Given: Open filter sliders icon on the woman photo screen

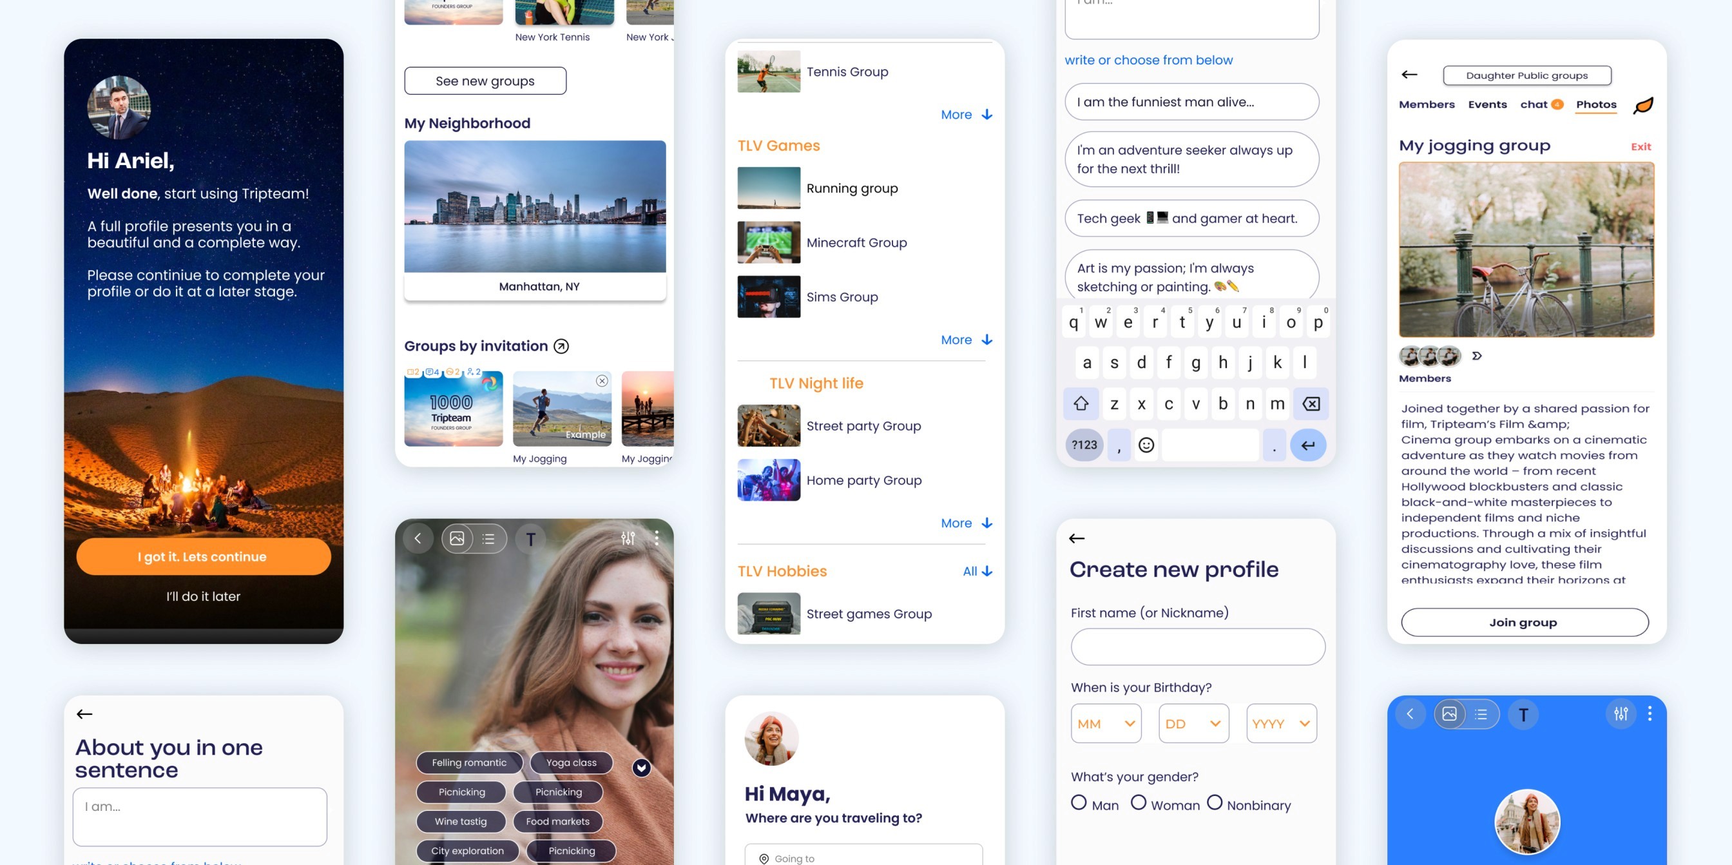Looking at the screenshot, I should (x=628, y=538).
